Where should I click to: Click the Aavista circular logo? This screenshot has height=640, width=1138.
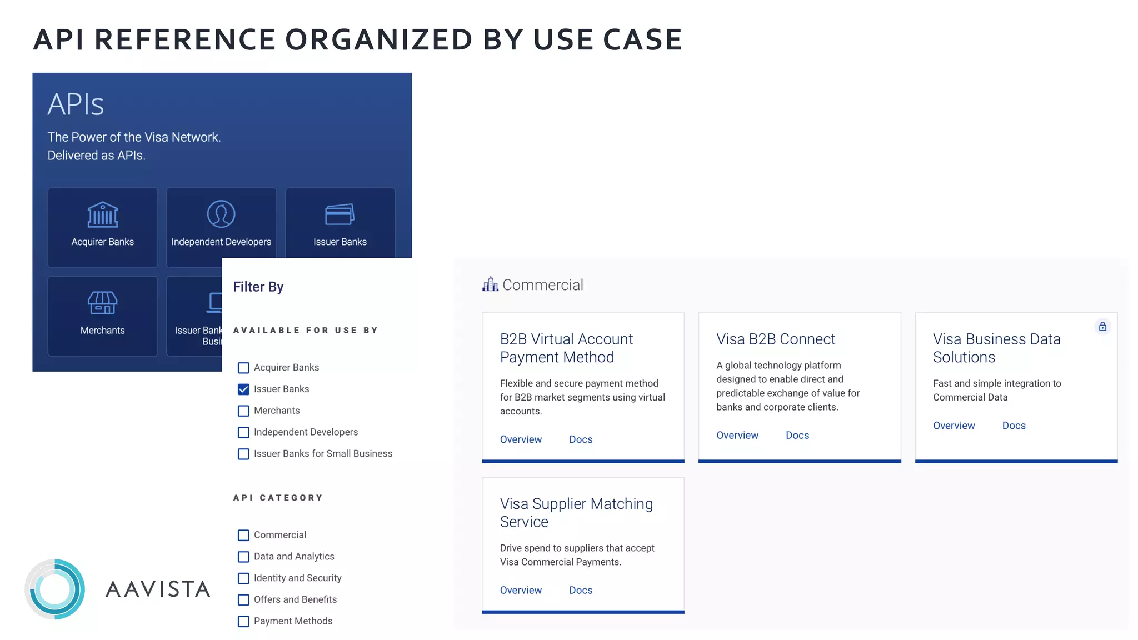[55, 589]
